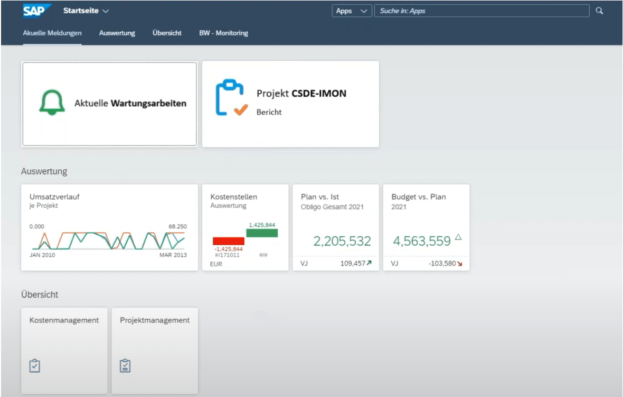
Task: Open the Plan vs. Ist tile
Action: [336, 227]
